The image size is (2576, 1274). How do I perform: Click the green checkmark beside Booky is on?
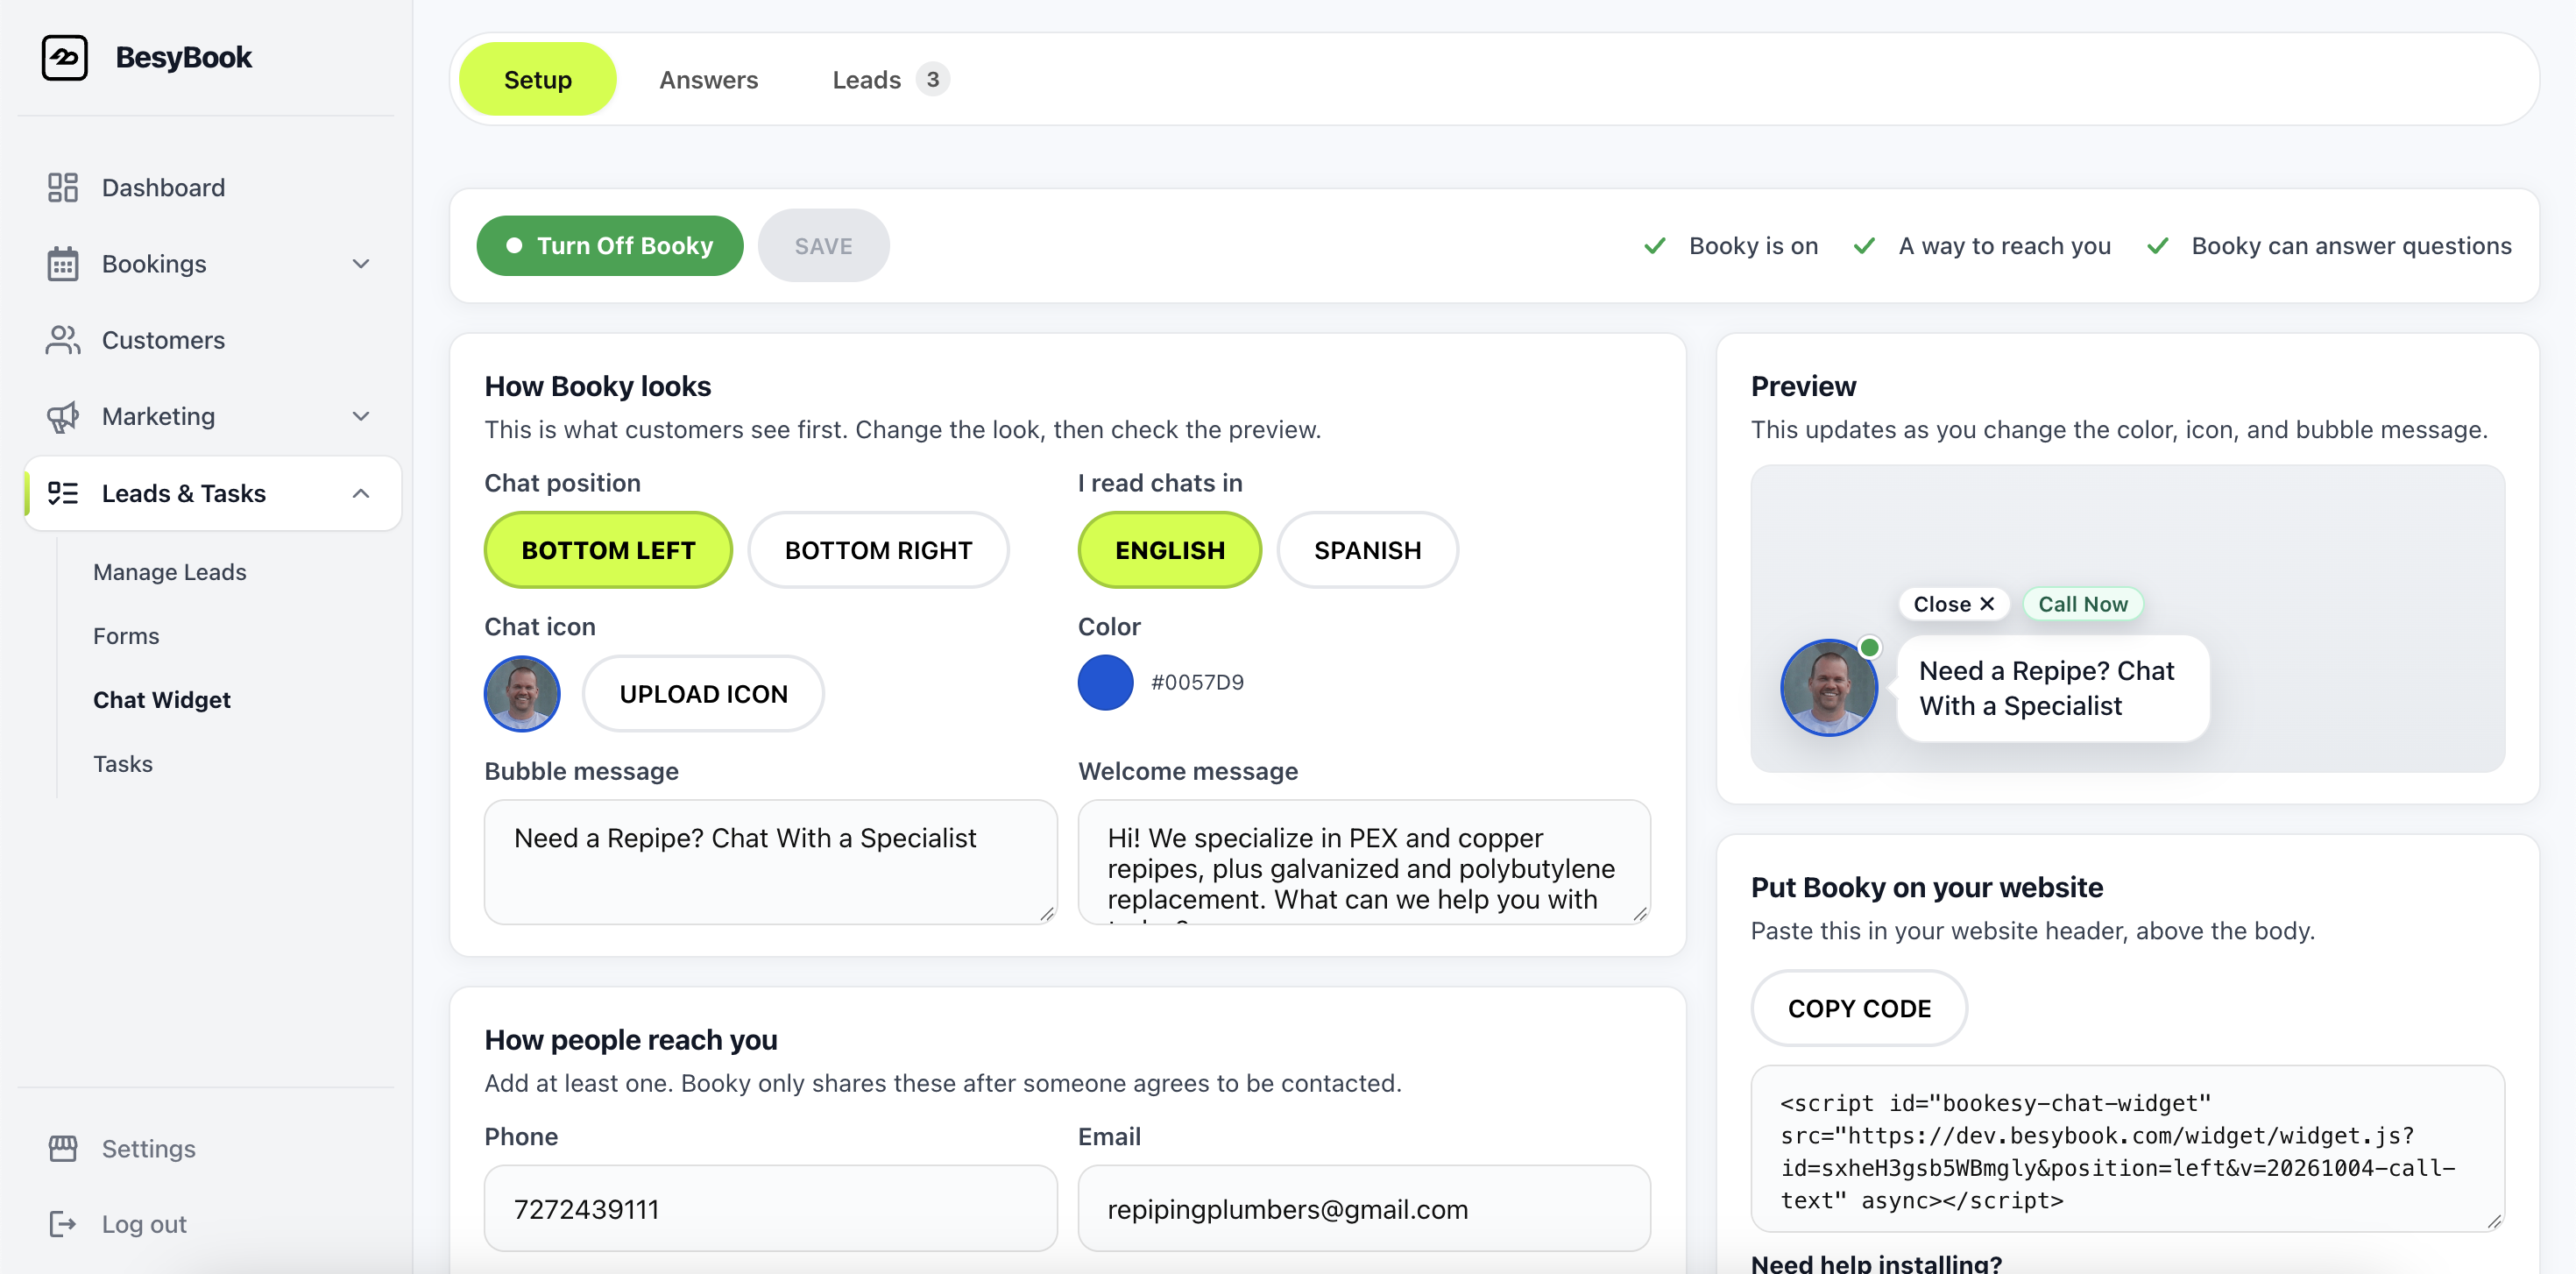pyautogui.click(x=1655, y=246)
